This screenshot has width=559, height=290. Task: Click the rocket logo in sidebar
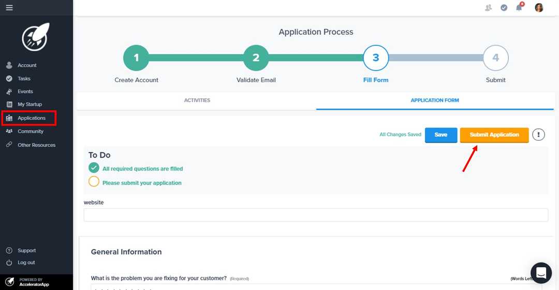coord(36,37)
